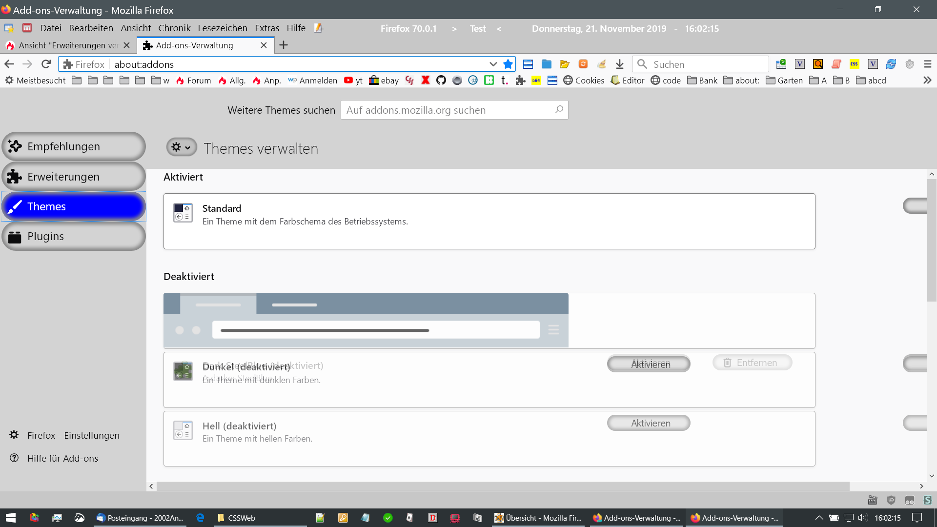The height and width of the screenshot is (527, 937).
Task: Click the reload page icon
Action: (x=46, y=64)
